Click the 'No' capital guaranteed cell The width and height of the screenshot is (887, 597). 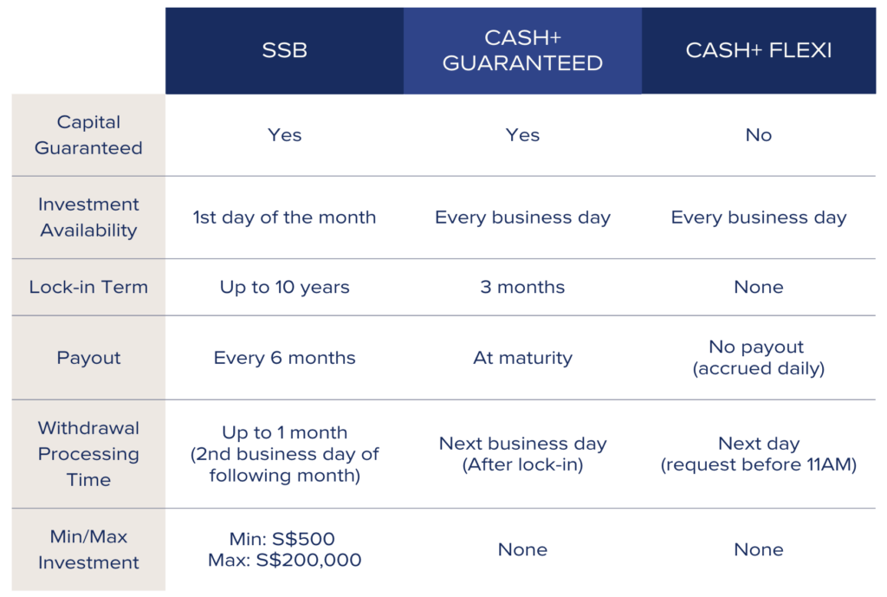pos(759,135)
